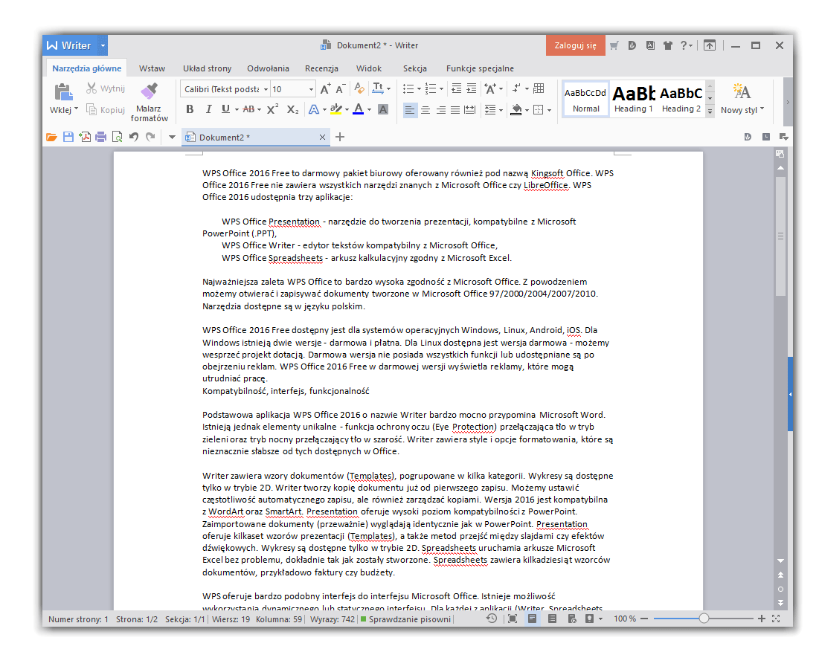Screen dimensions: 819x649
Task: Toggle italic formatting
Action: pyautogui.click(x=208, y=109)
